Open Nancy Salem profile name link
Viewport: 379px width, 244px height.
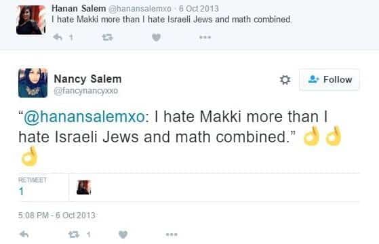pos(87,79)
